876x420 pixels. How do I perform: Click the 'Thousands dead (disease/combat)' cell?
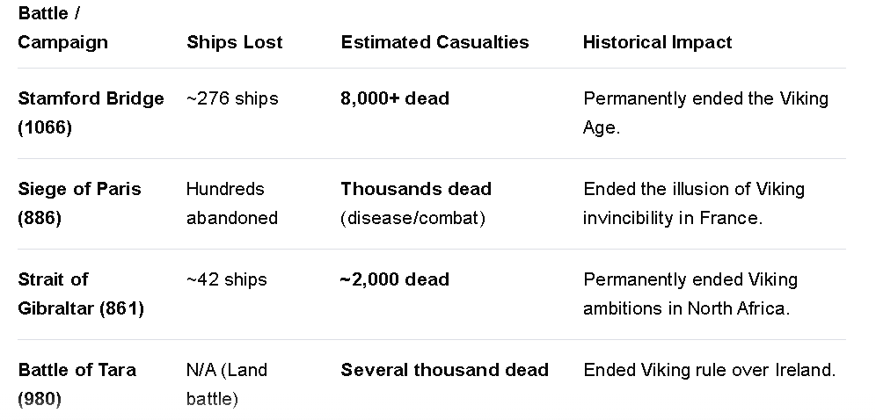point(416,203)
